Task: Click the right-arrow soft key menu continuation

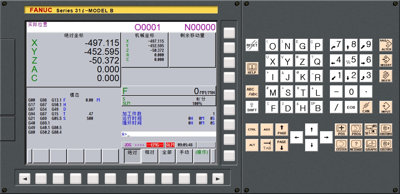Action: pos(217,179)
